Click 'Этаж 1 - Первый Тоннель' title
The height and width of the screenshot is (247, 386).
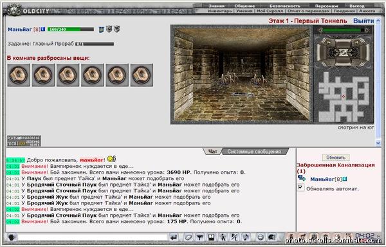click(308, 21)
